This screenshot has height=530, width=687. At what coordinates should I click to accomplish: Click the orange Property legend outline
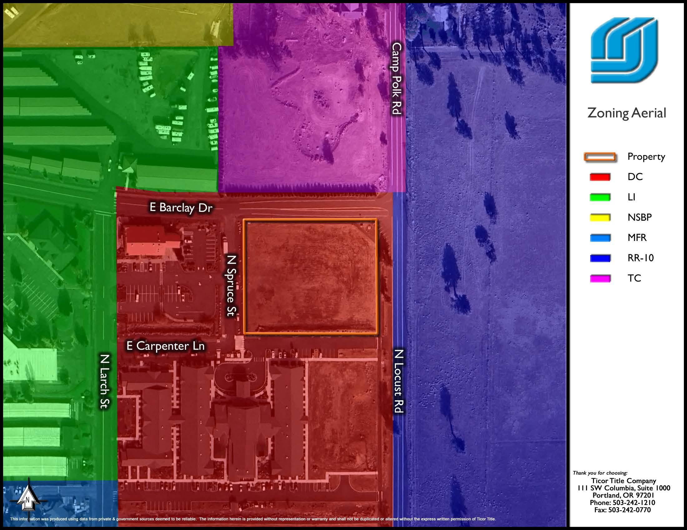[600, 157]
